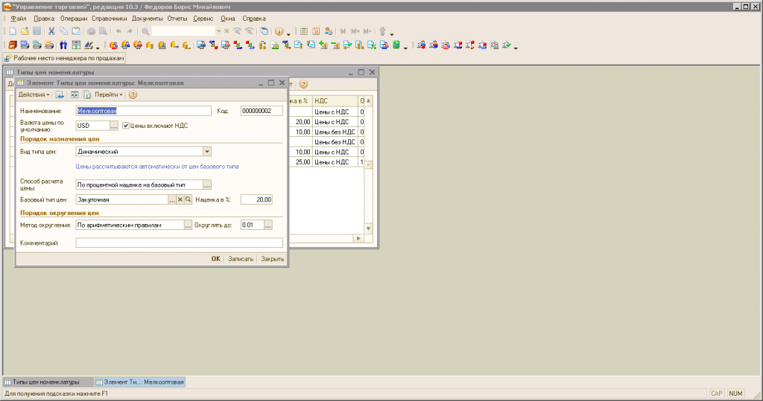Screen dimensions: 763x401
Task: Start search with magnifier toolbar icon
Action: pos(145,31)
